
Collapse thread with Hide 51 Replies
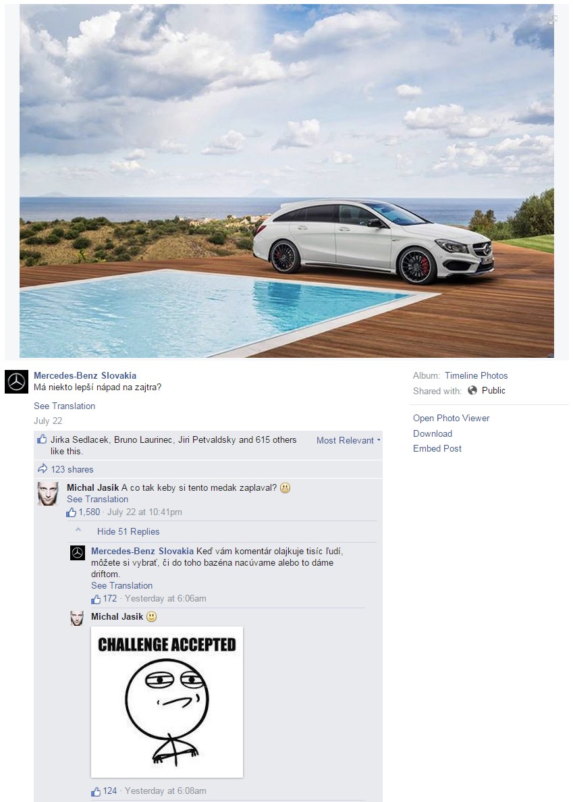128,531
